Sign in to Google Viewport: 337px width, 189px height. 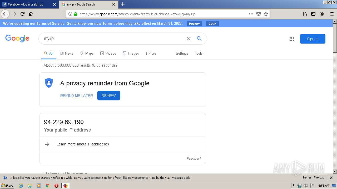pyautogui.click(x=313, y=39)
